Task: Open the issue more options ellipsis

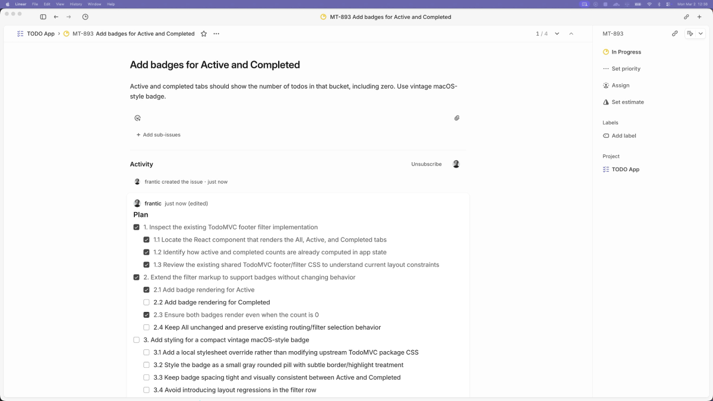Action: click(216, 34)
